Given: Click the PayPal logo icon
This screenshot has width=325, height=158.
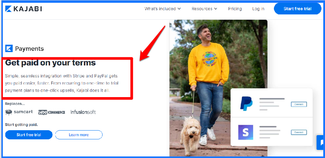Looking at the screenshot, I should [246, 103].
